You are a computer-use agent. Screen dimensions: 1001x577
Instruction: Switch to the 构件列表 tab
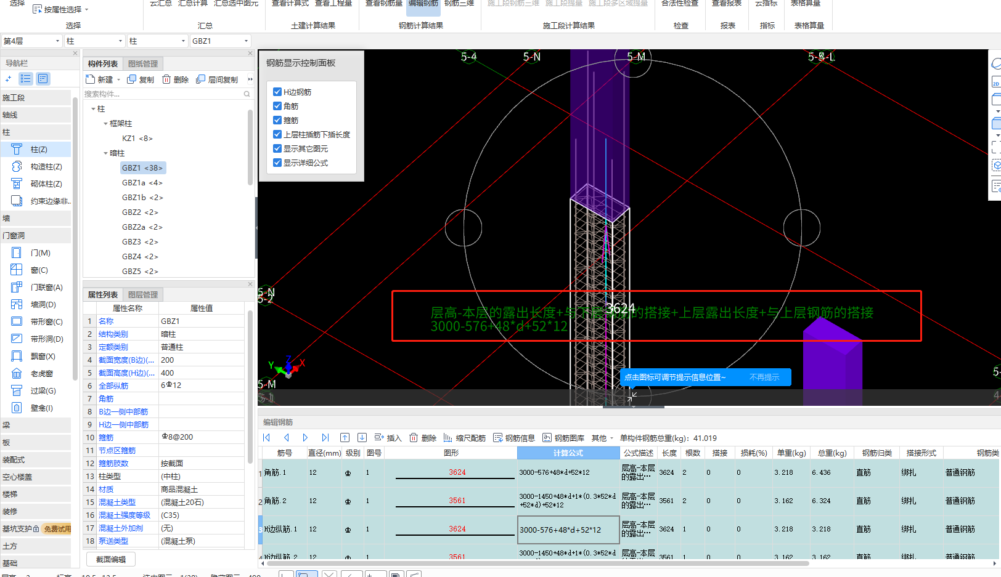102,63
